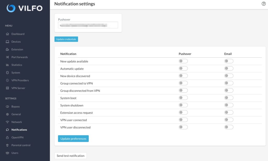Click the Vilfo logo
Image resolution: width=268 pixels, height=161 pixels.
point(25,8)
